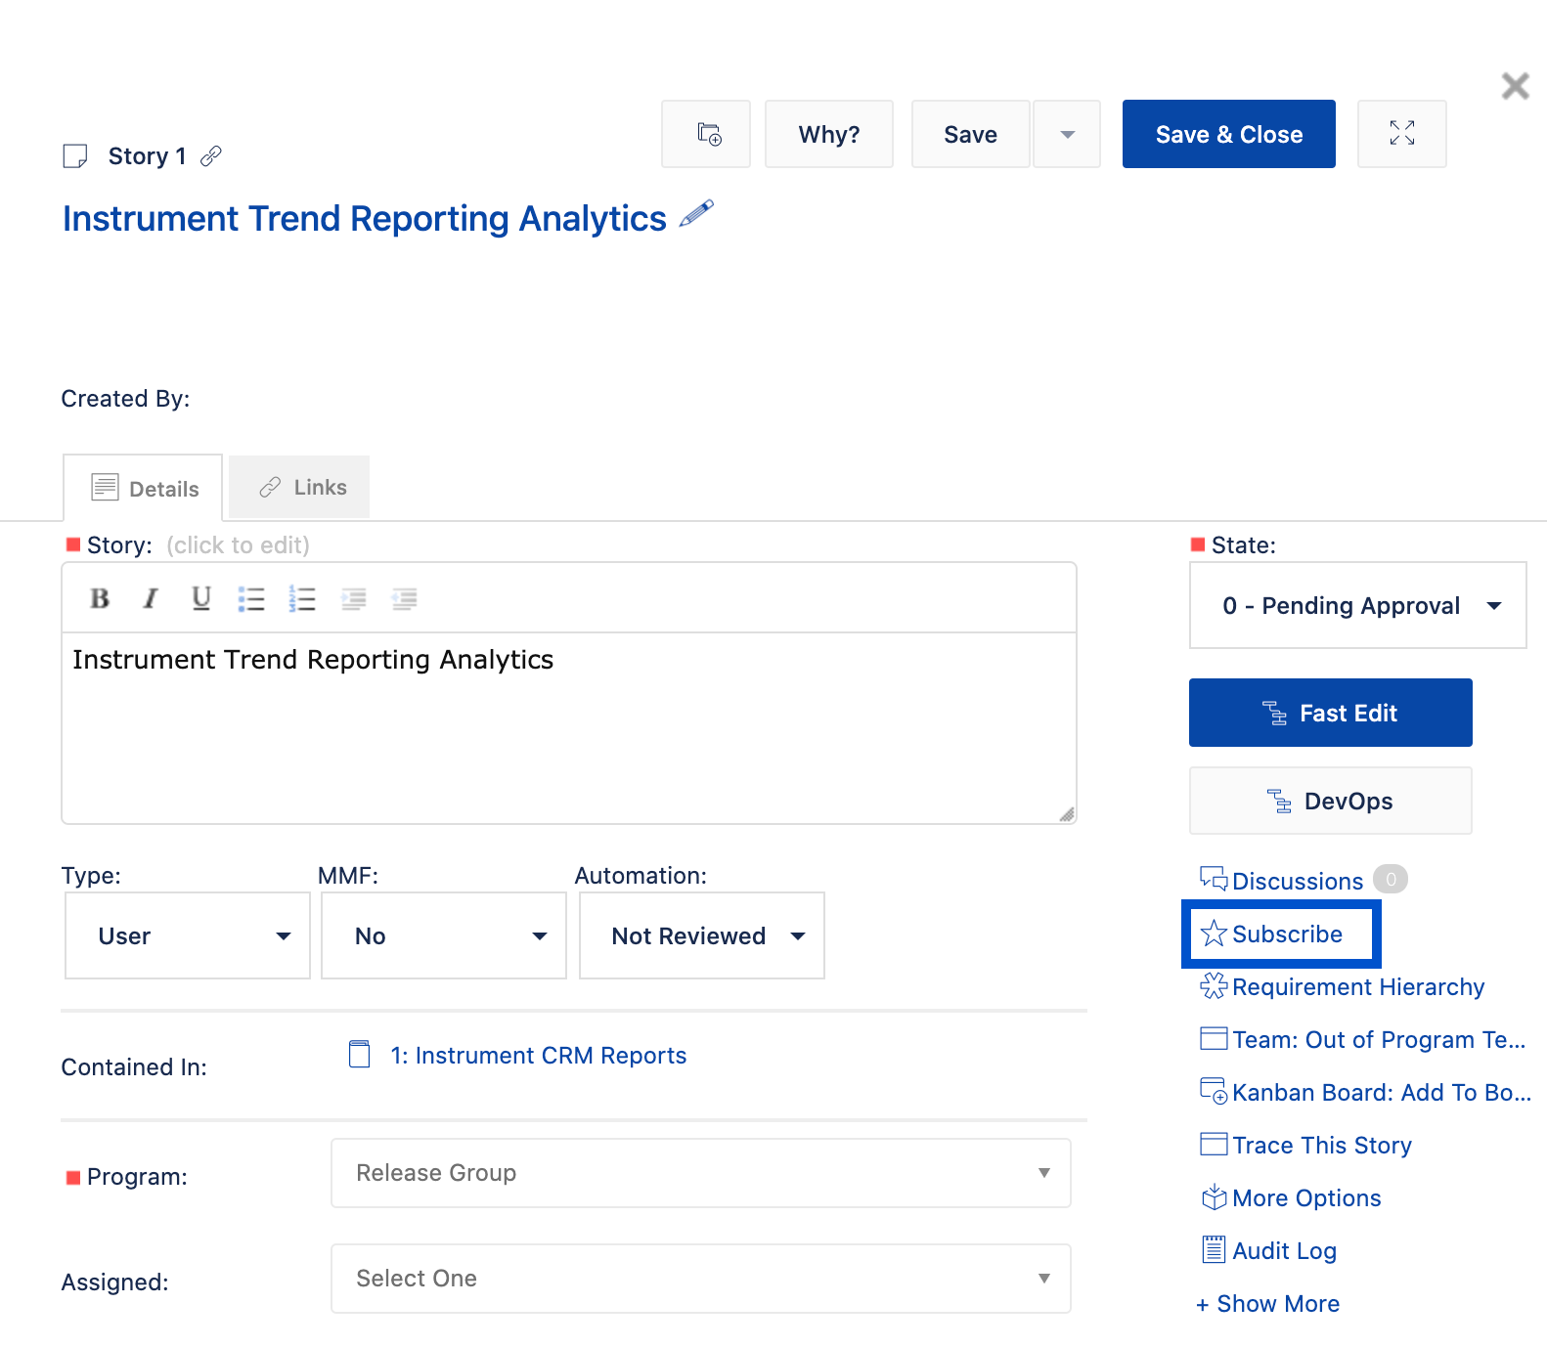Click the Why? button
This screenshot has height=1347, width=1547.
coord(829,134)
